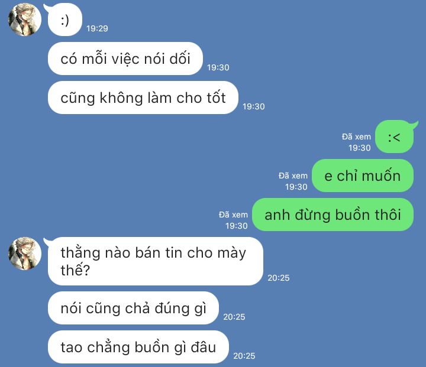This screenshot has width=426, height=367.
Task: Click the 19:30 time beside "có mỗi việc nói dối"
Action: coord(218,67)
